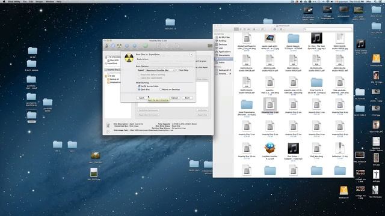Select the Eject disc radio button

tap(139, 89)
